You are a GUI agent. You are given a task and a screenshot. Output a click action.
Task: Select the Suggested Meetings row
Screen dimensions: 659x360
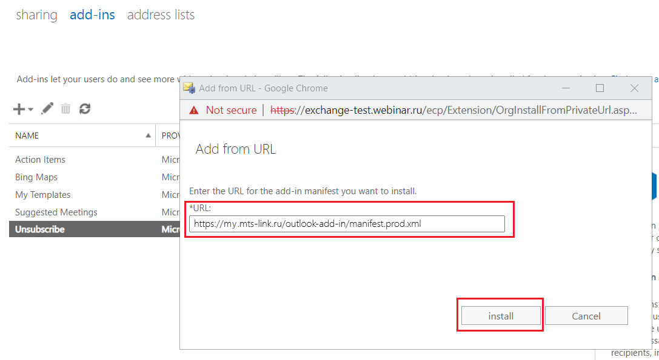pyautogui.click(x=95, y=212)
